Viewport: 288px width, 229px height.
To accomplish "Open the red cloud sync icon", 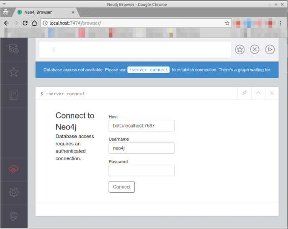I will point(13,169).
